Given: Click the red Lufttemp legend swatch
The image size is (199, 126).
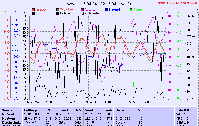Looking at the screenshot, I should click(33, 10).
